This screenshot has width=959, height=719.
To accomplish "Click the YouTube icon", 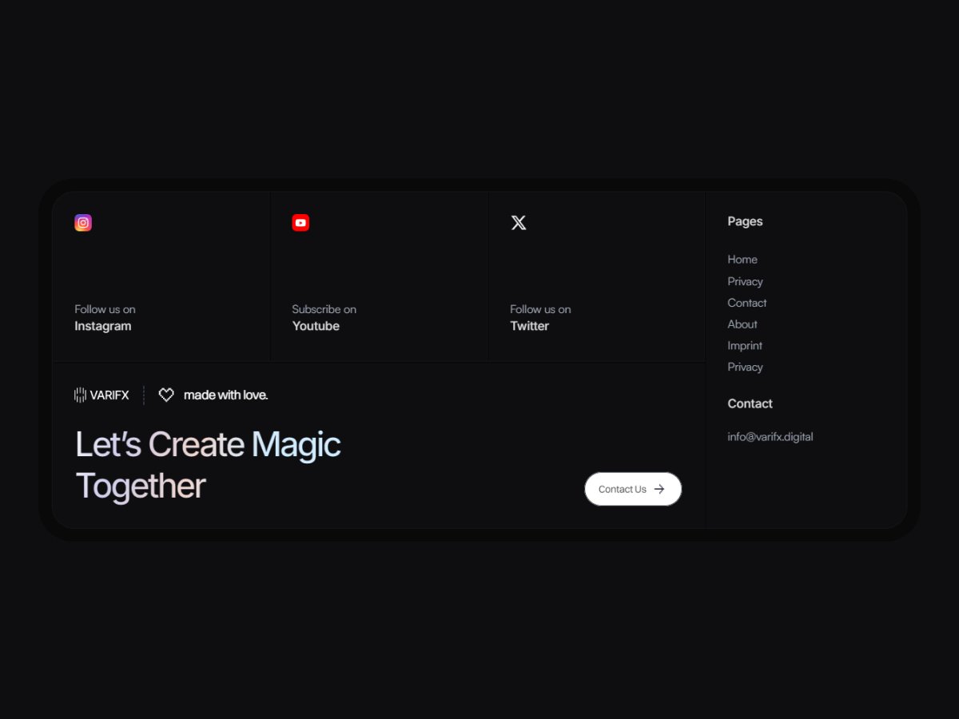I will coord(300,222).
